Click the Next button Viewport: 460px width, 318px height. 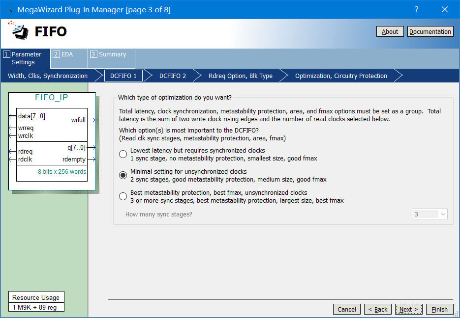[x=409, y=309]
